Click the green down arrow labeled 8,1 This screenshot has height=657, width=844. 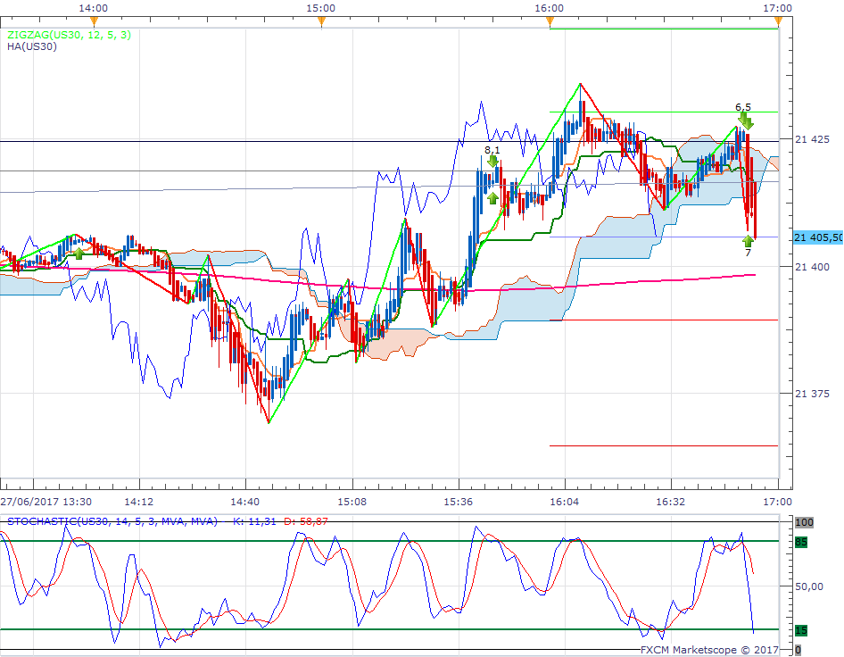tap(492, 161)
